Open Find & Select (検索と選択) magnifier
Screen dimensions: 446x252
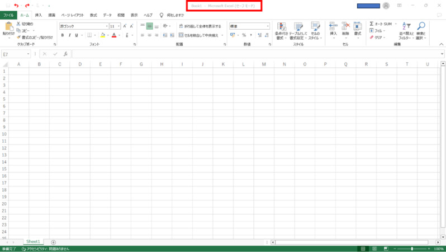tap(421, 31)
